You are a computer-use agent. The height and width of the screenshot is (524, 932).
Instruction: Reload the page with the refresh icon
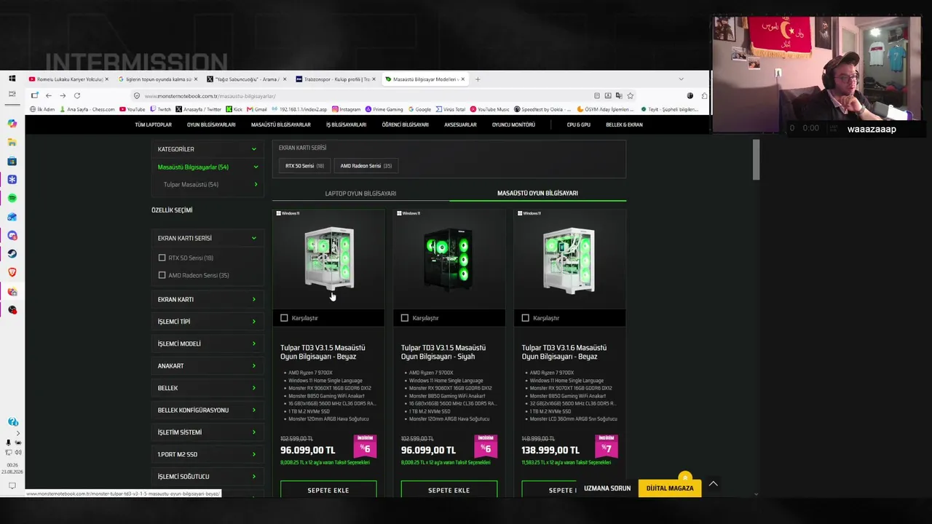(x=77, y=95)
